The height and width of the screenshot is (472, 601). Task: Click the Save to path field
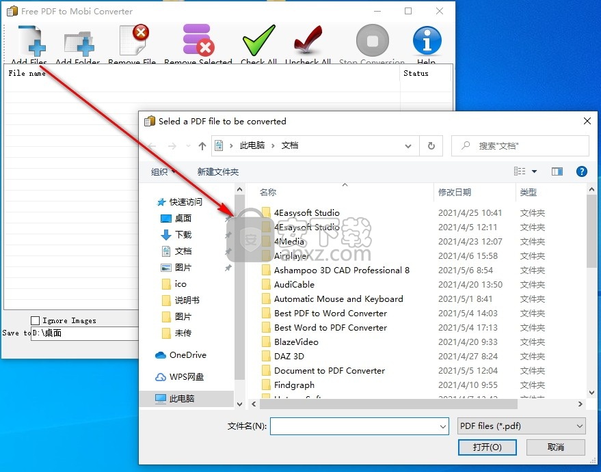pos(84,333)
